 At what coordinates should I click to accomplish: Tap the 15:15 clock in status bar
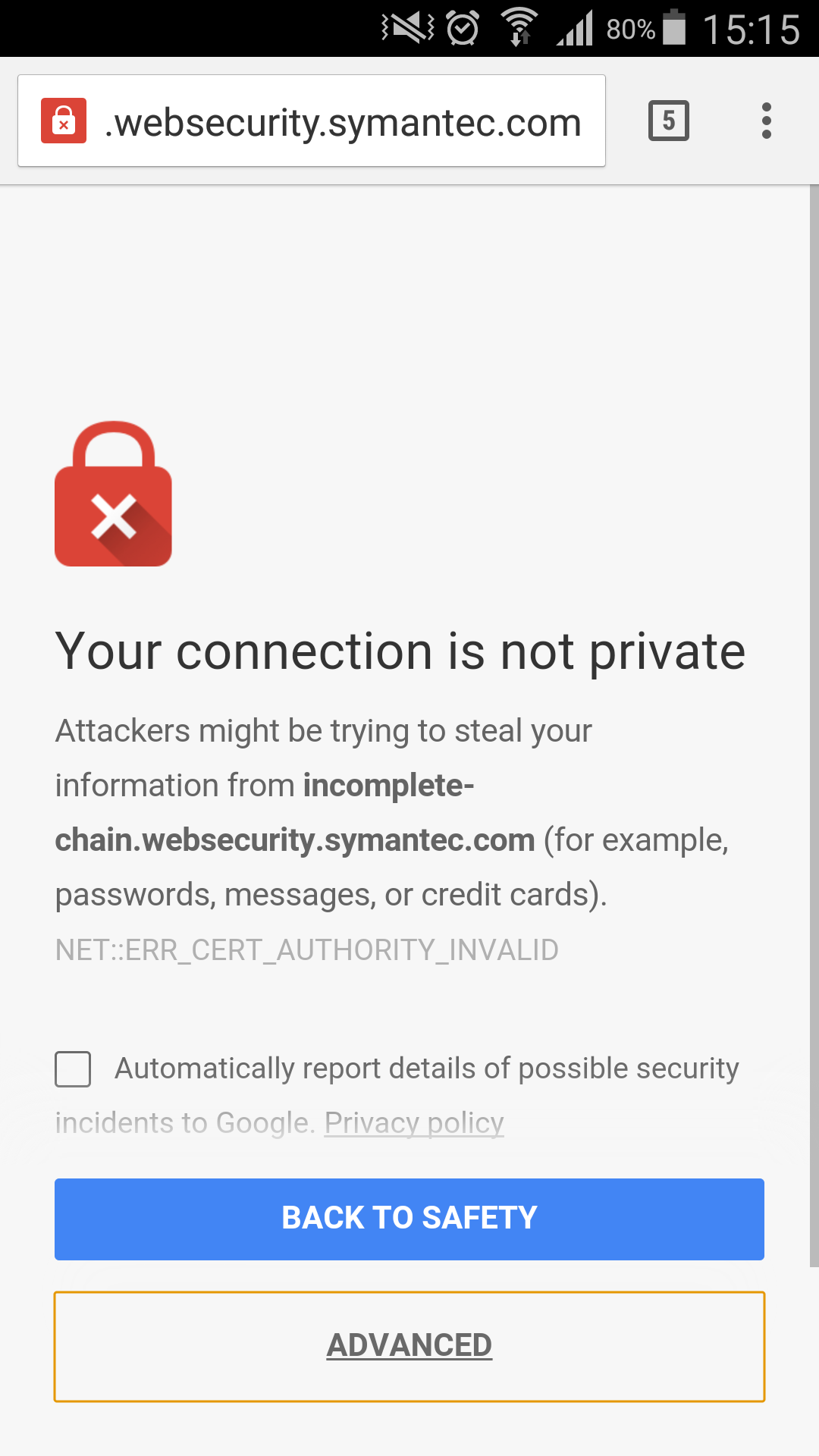coord(752,30)
